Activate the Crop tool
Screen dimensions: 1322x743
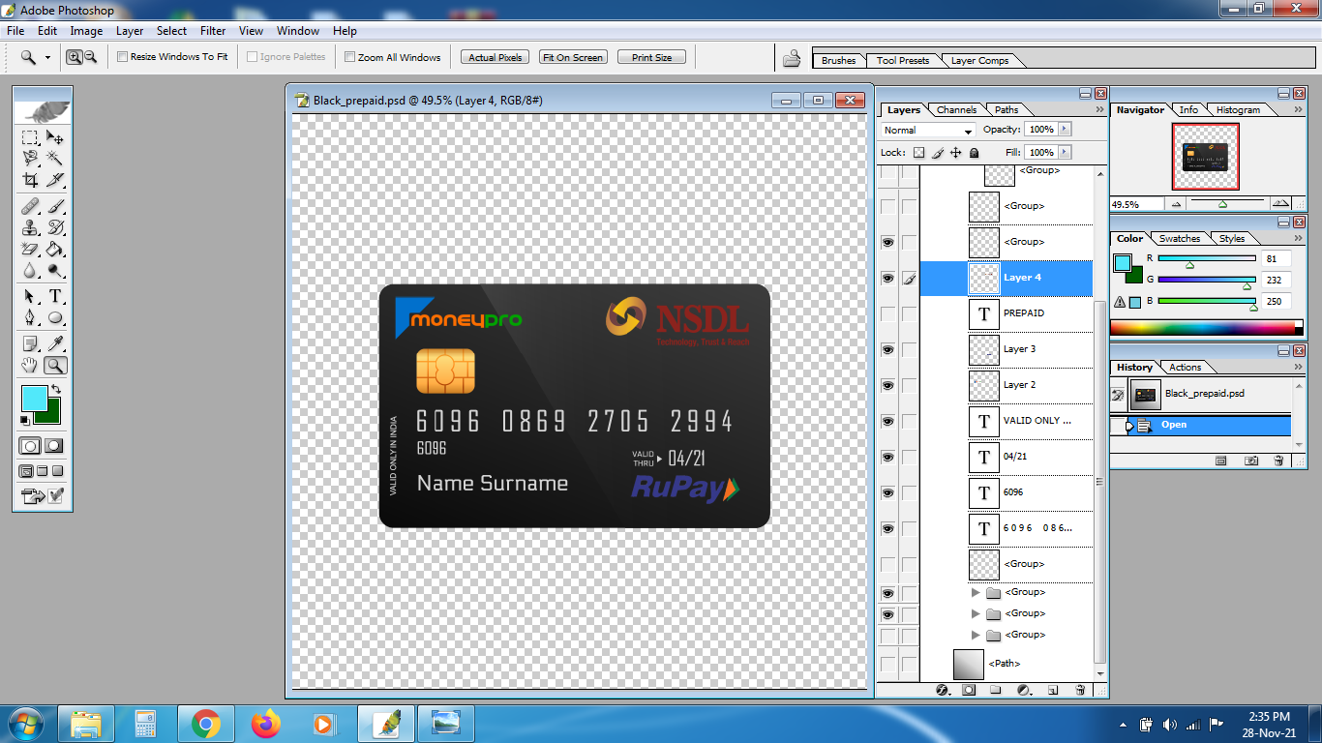(x=30, y=179)
